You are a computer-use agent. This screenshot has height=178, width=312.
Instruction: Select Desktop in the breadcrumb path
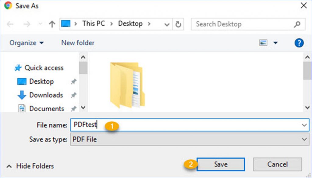click(x=130, y=24)
